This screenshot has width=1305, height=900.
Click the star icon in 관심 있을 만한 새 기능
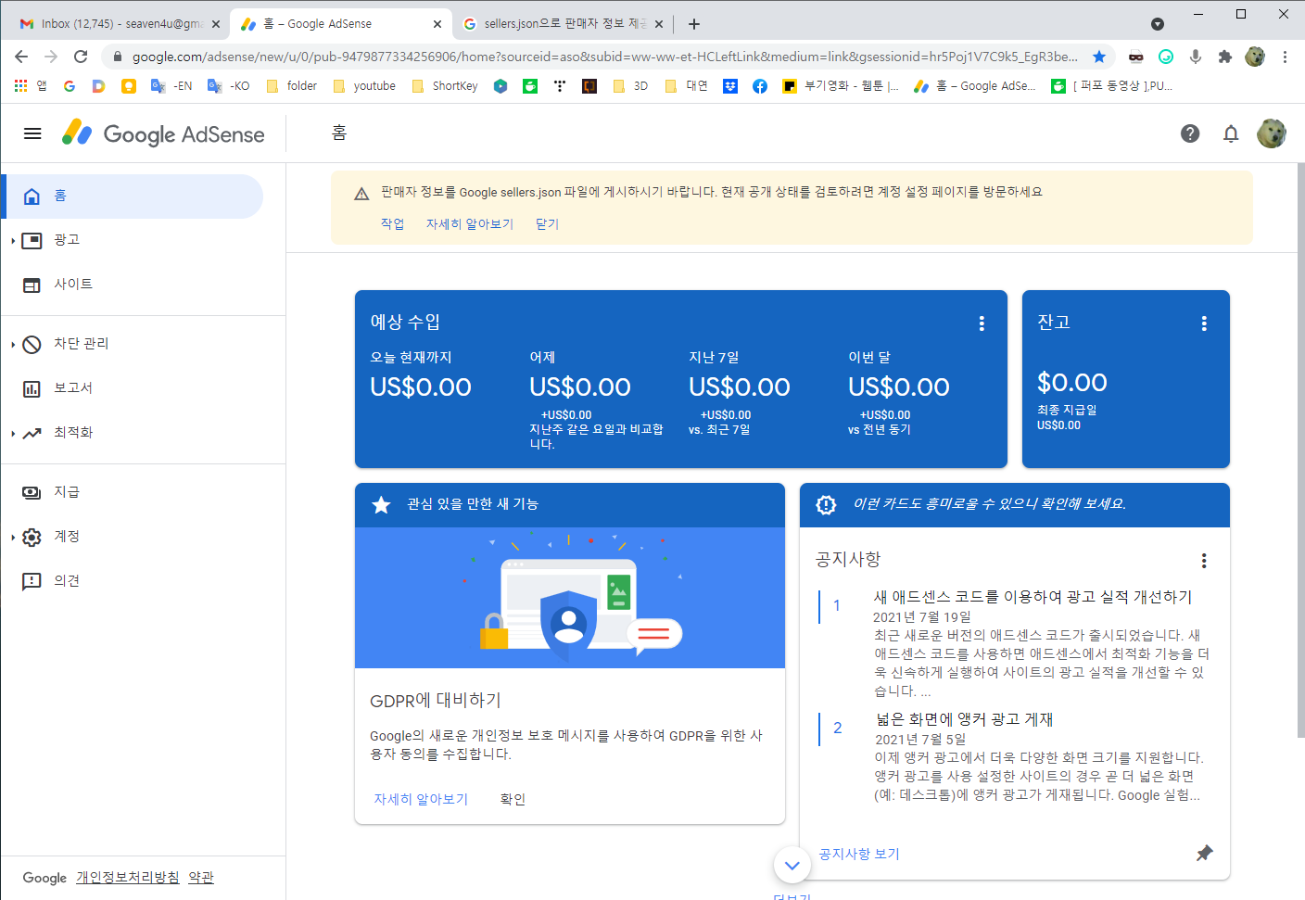[381, 504]
